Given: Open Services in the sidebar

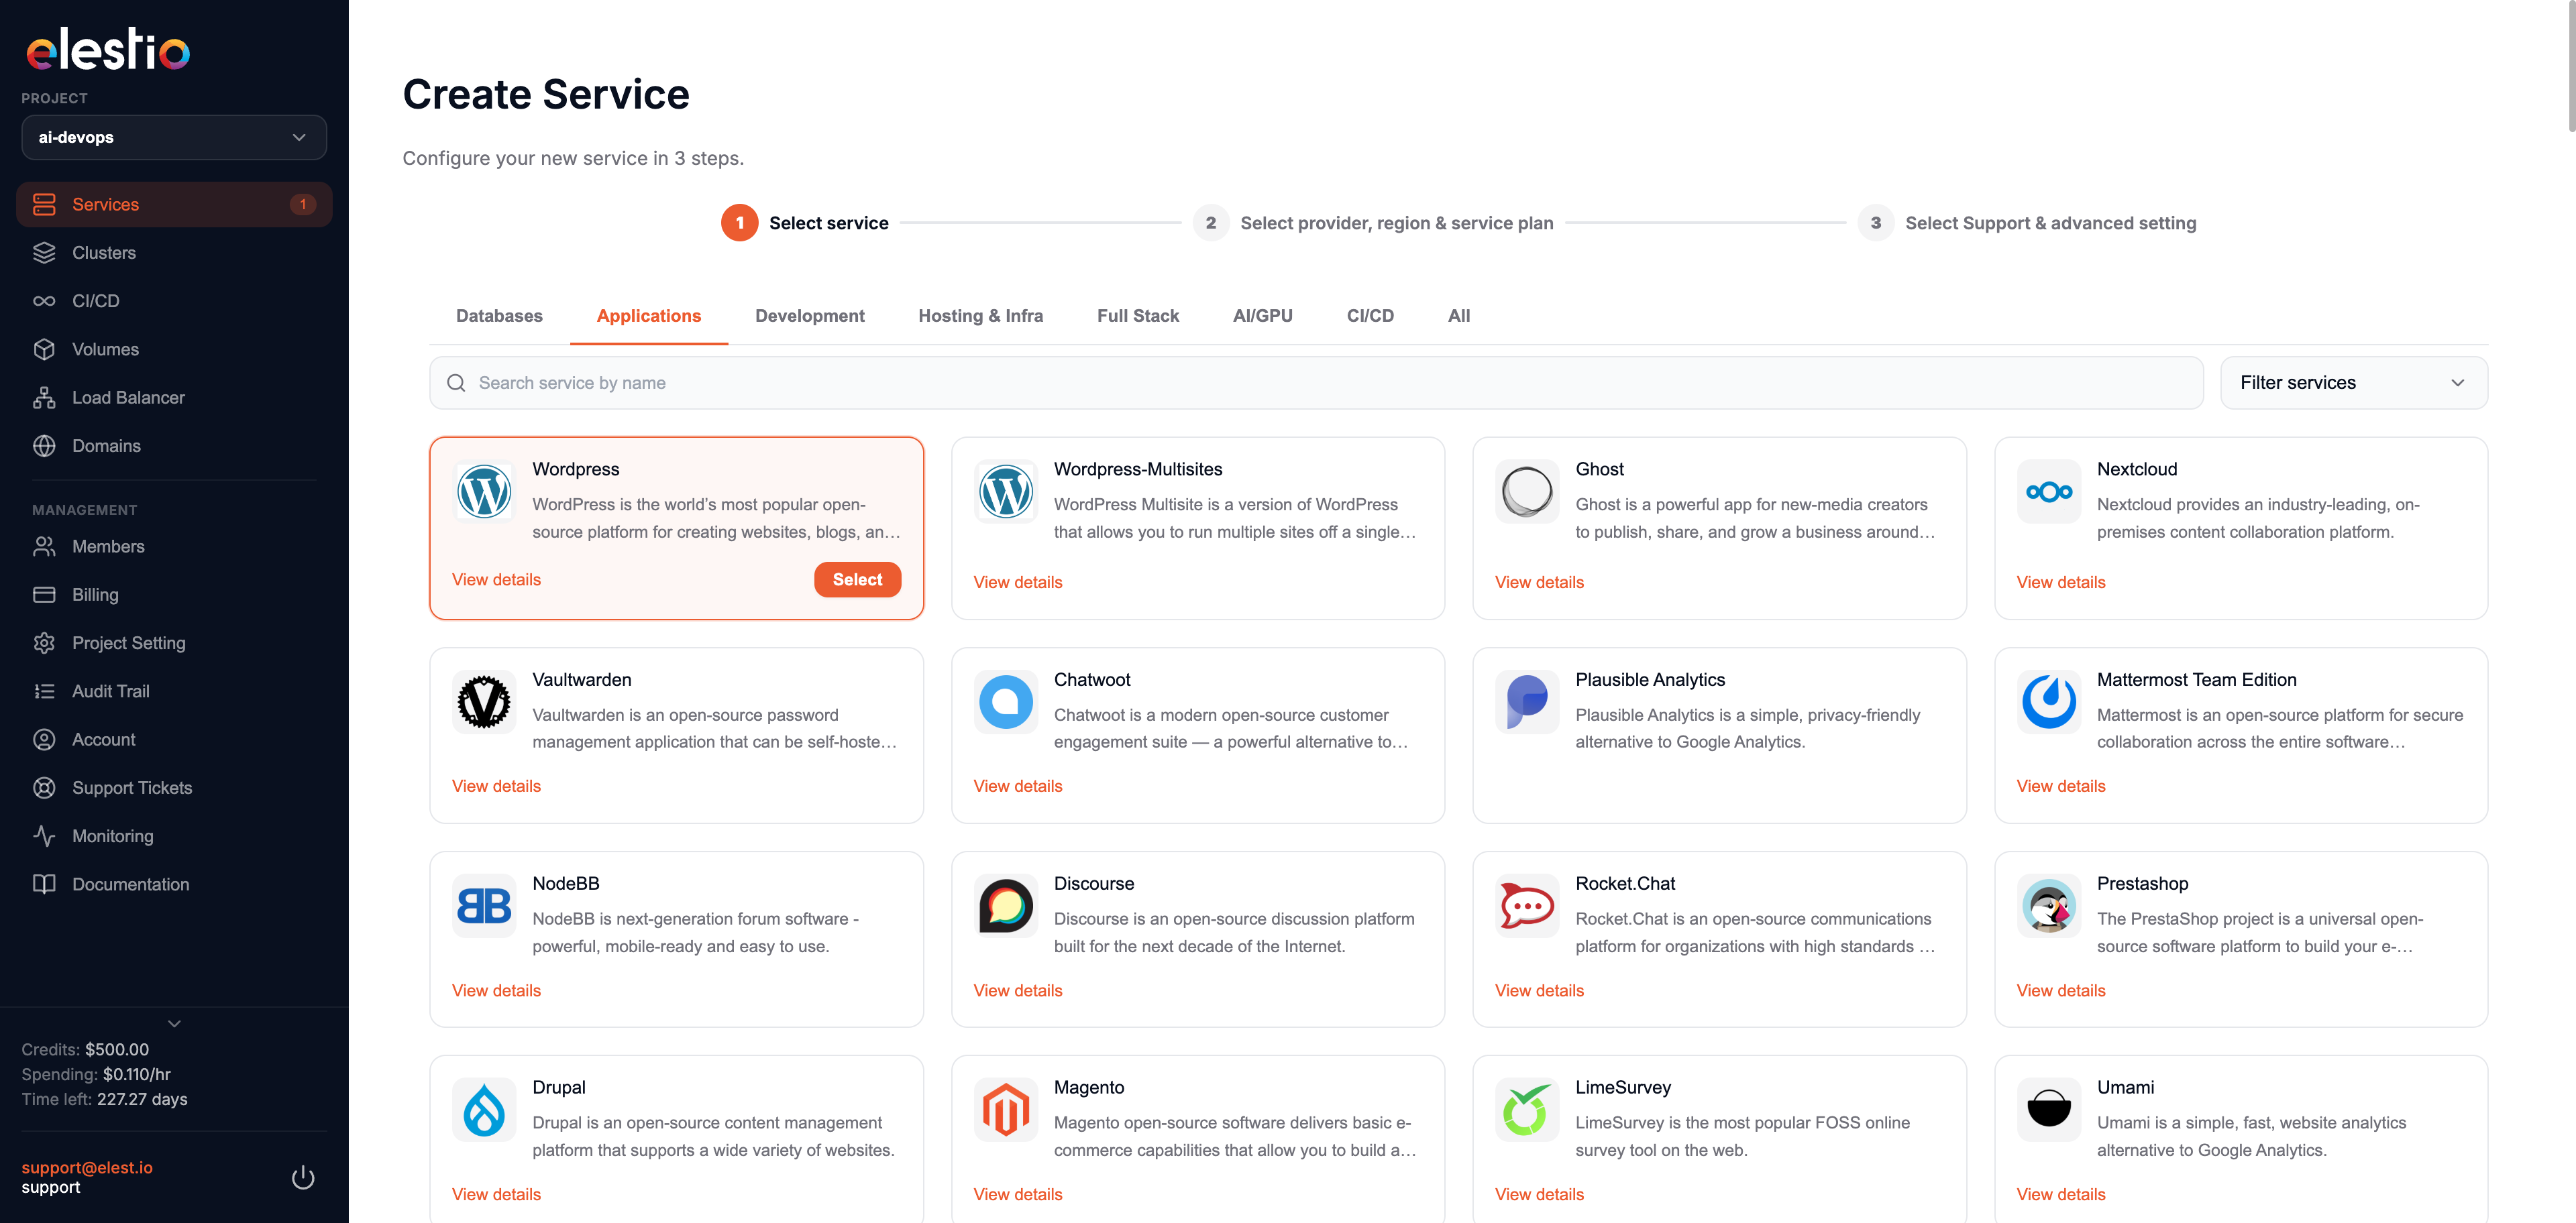Looking at the screenshot, I should [174, 205].
